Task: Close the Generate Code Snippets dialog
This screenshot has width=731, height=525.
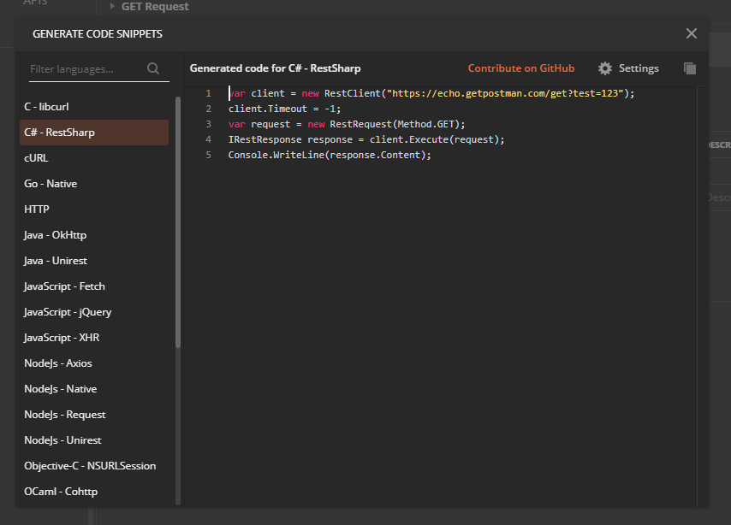Action: (x=692, y=33)
